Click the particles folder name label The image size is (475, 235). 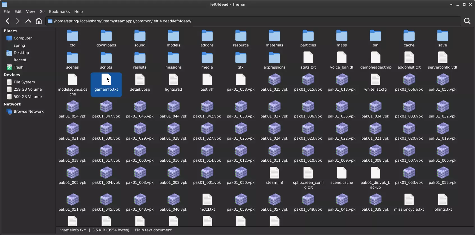point(308,45)
